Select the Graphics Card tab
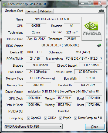Screen dimensions: 108x133 (x=14, y=11)
